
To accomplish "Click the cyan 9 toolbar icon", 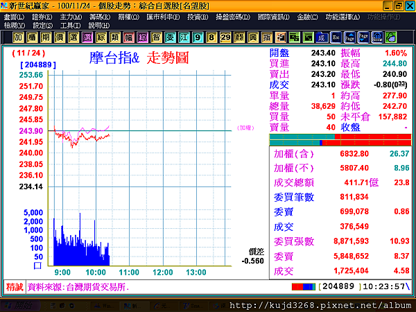I will 198,37.
